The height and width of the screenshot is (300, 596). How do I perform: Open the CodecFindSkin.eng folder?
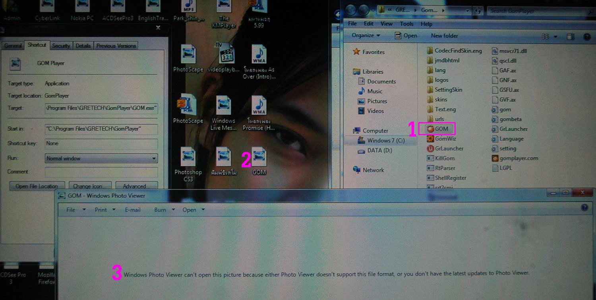pyautogui.click(x=454, y=51)
